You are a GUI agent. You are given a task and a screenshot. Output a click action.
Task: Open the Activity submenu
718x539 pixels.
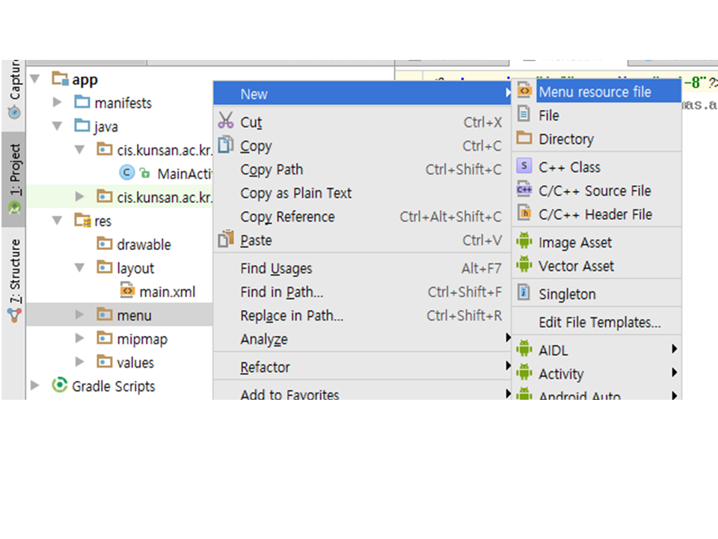click(x=561, y=374)
